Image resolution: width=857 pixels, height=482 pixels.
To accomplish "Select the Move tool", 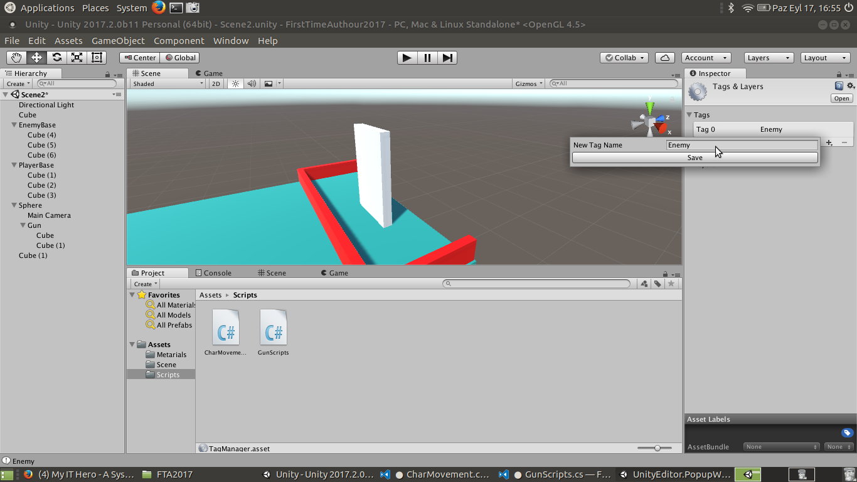I will 36,58.
